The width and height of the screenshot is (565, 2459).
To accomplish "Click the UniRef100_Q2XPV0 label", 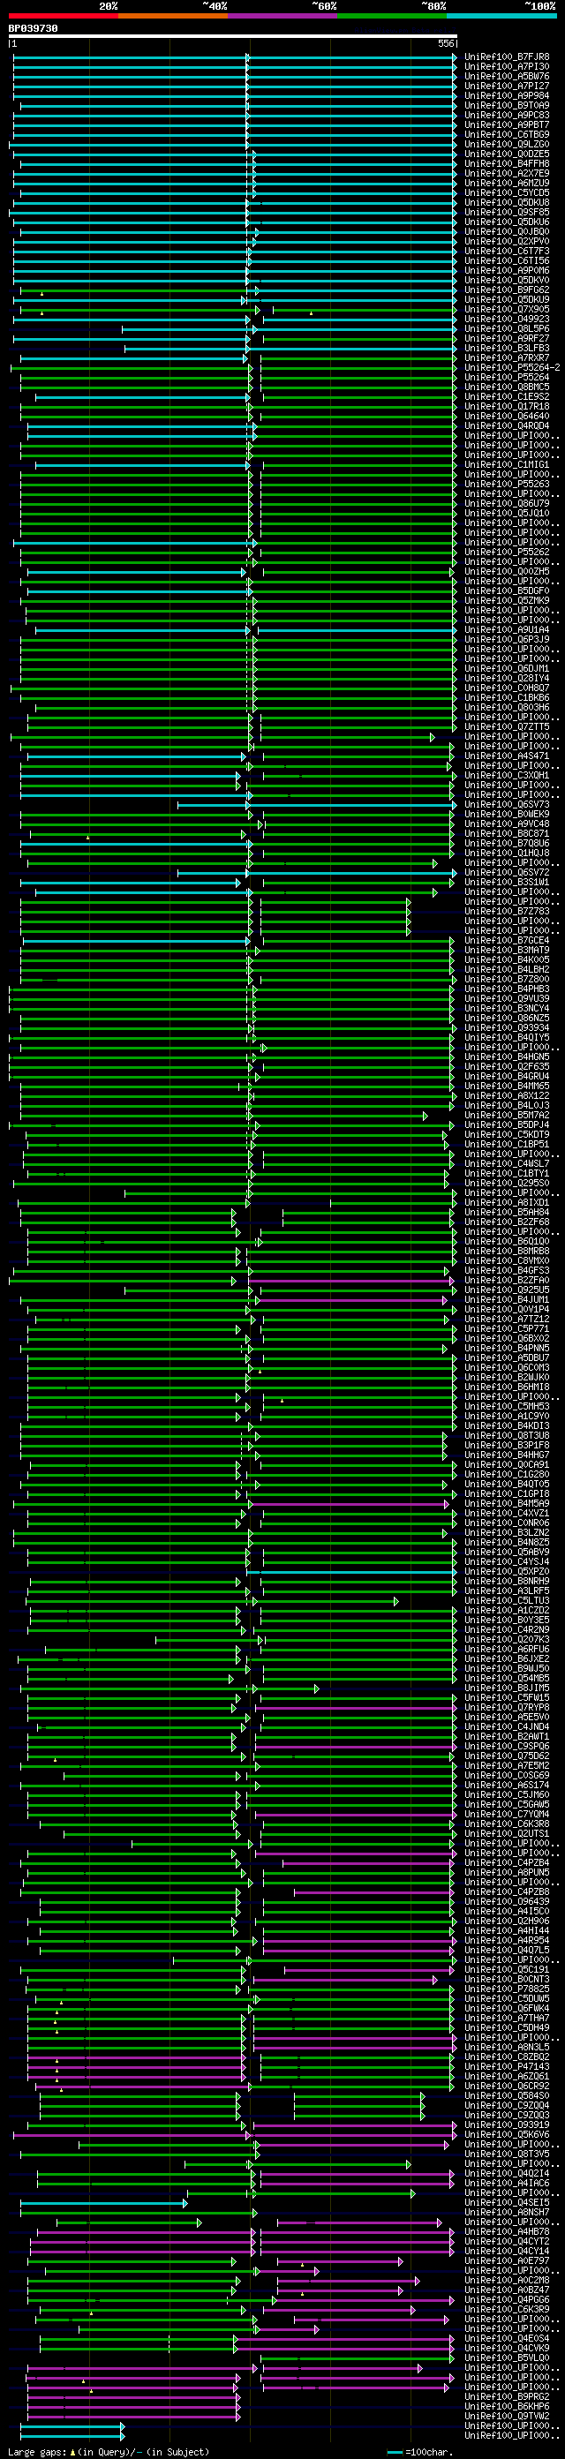I will [x=507, y=242].
